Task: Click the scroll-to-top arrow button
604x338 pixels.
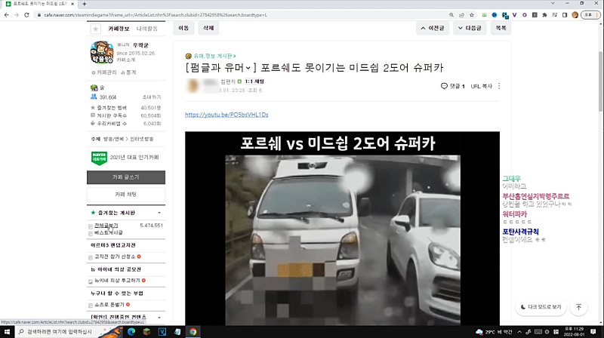Action: [578, 307]
